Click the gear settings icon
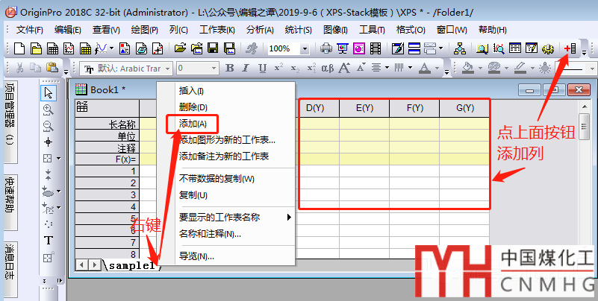 [x=548, y=48]
